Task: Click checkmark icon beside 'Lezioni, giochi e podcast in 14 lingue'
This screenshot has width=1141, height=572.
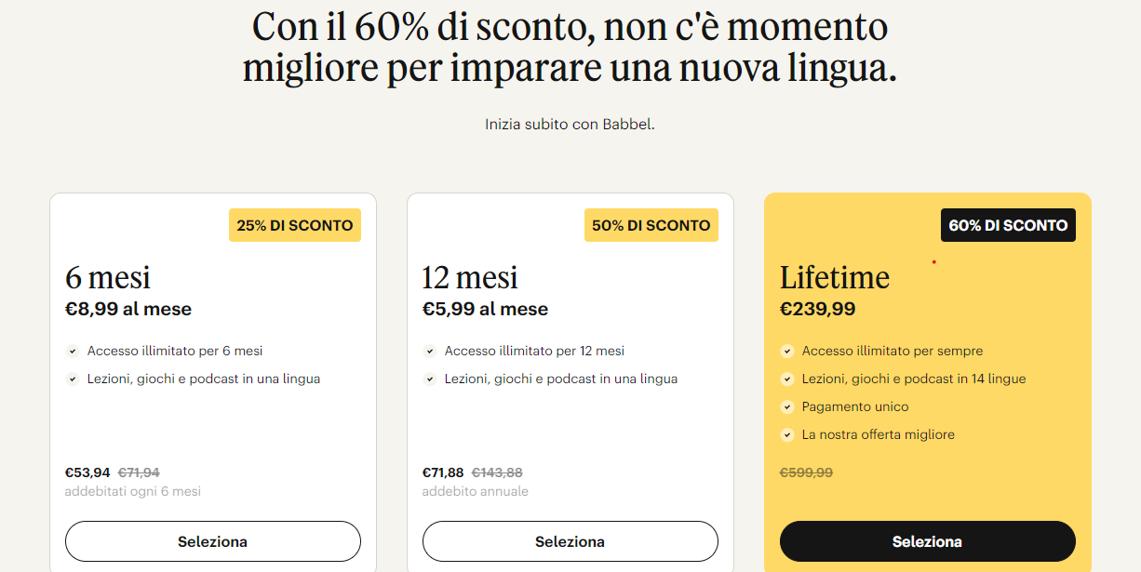Action: point(787,379)
